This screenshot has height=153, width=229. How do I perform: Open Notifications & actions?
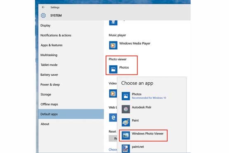point(71,35)
